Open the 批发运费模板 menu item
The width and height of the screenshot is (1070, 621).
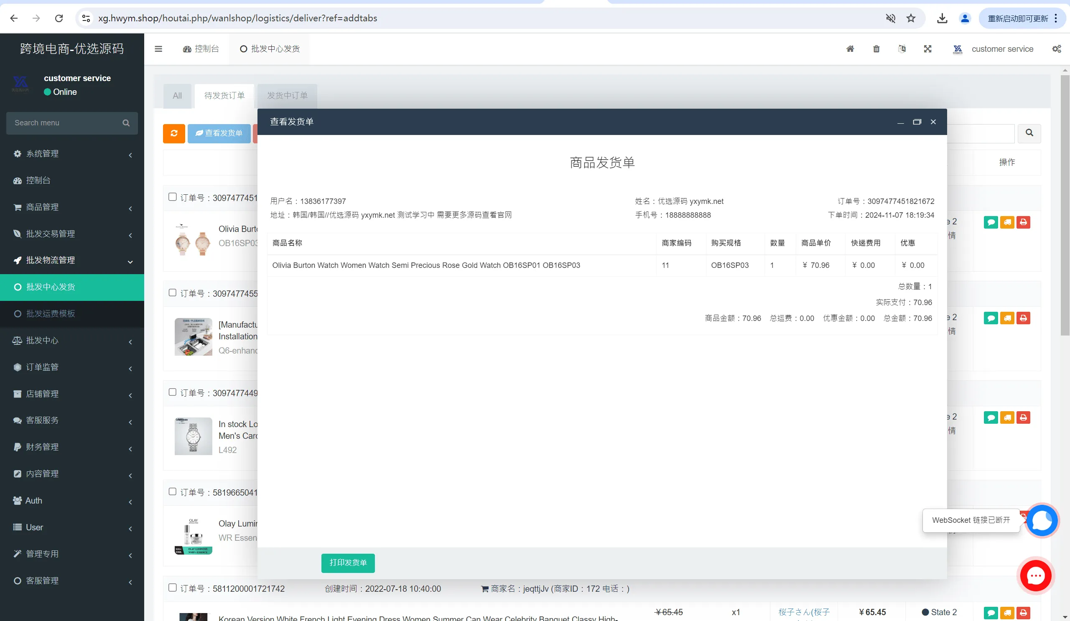click(x=51, y=314)
